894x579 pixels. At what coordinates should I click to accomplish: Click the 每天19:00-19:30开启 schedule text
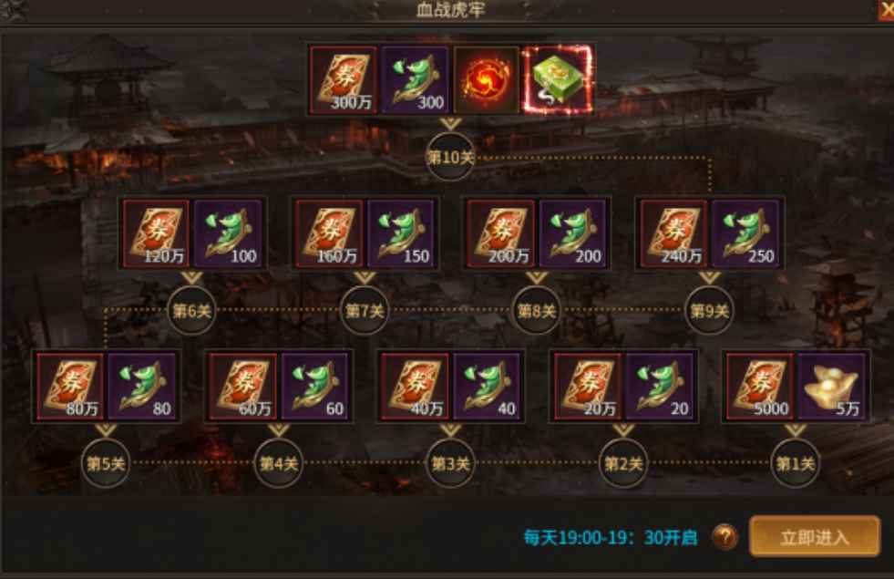pos(610,537)
